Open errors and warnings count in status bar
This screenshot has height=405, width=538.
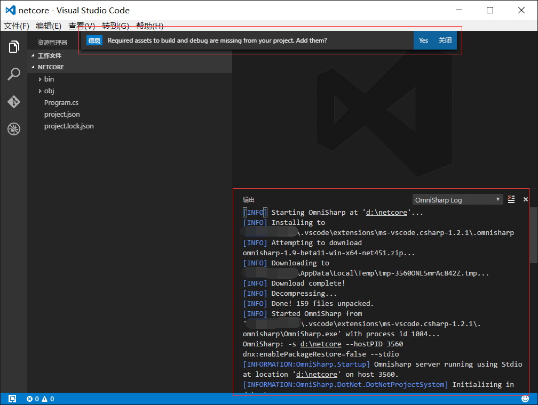pyautogui.click(x=41, y=399)
